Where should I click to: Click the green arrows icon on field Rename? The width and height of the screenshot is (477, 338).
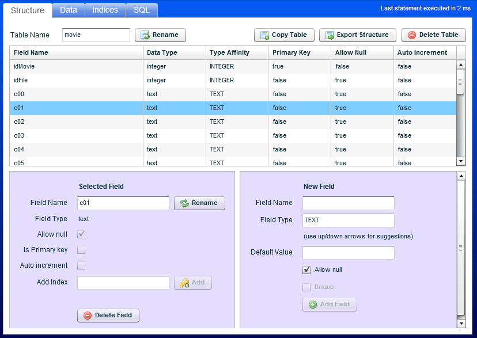184,203
